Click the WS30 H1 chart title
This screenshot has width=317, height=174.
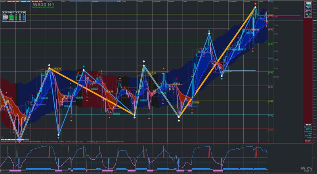43,5
